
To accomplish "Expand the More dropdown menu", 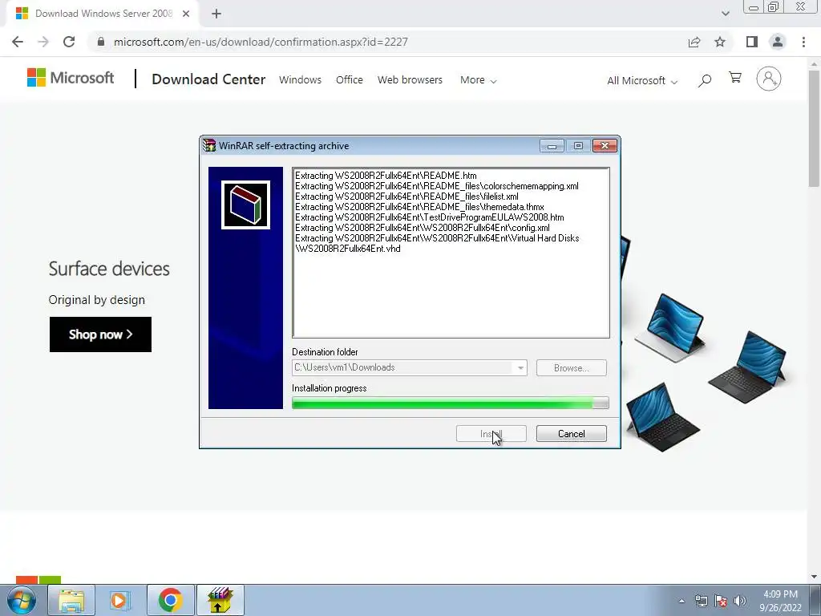I will (x=478, y=80).
